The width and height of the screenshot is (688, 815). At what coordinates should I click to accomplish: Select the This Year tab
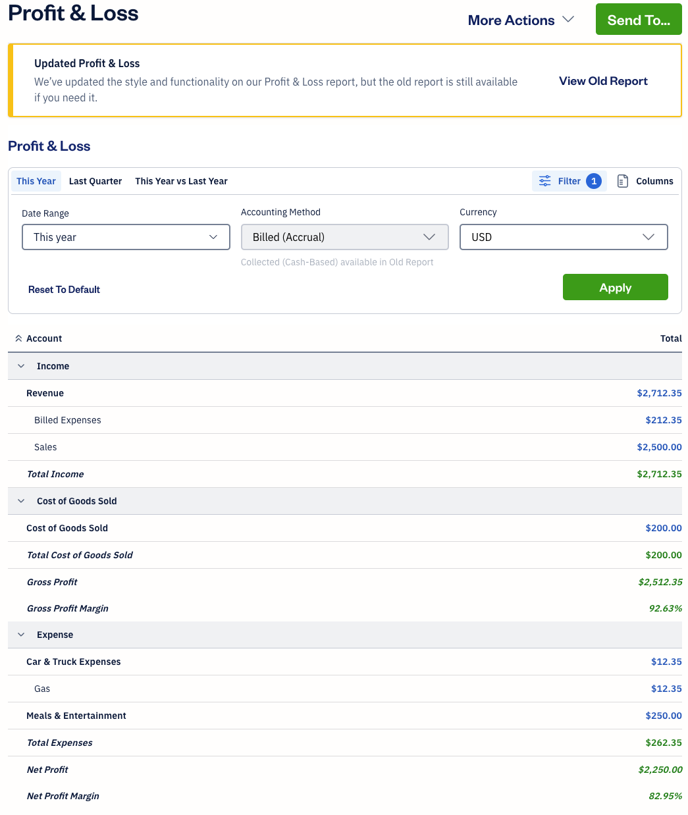click(x=36, y=181)
